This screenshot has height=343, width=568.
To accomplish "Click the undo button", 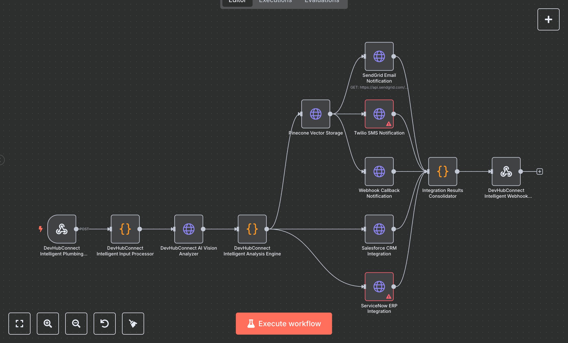I will 104,324.
